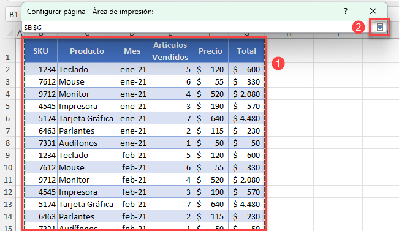Select ene-21 cell in row 6
Viewport: 399px width, 231px height.
click(x=132, y=118)
